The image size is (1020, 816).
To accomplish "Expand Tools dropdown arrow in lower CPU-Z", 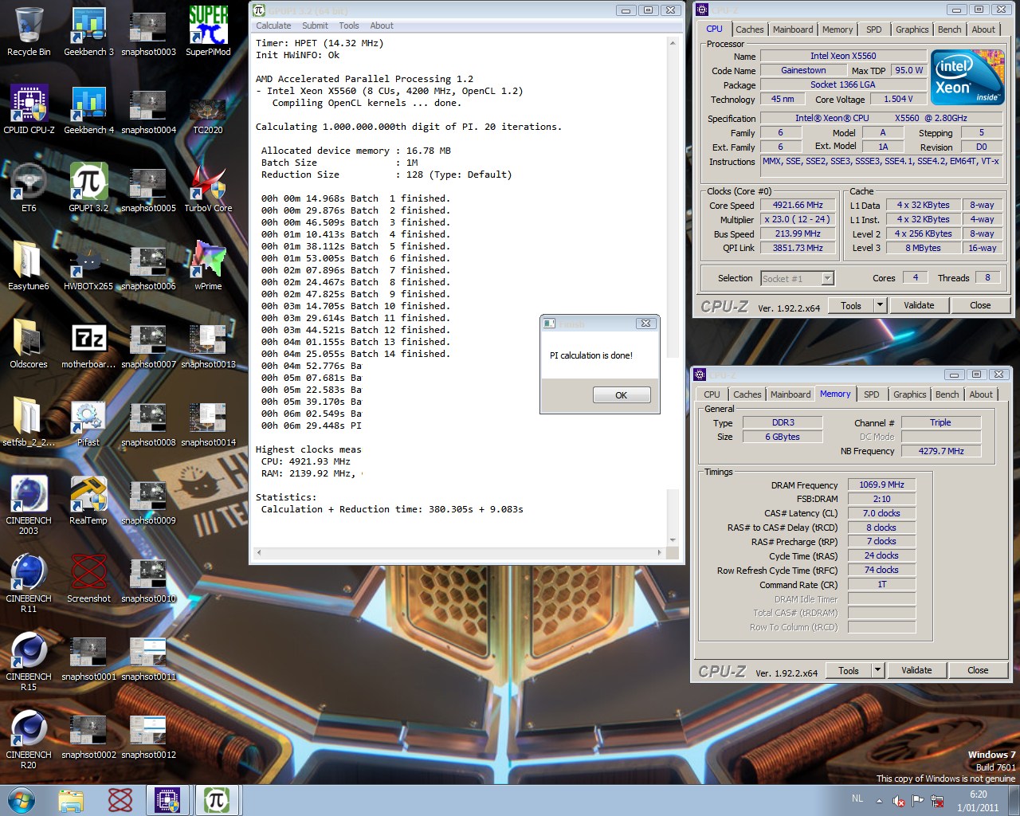I will [x=877, y=670].
